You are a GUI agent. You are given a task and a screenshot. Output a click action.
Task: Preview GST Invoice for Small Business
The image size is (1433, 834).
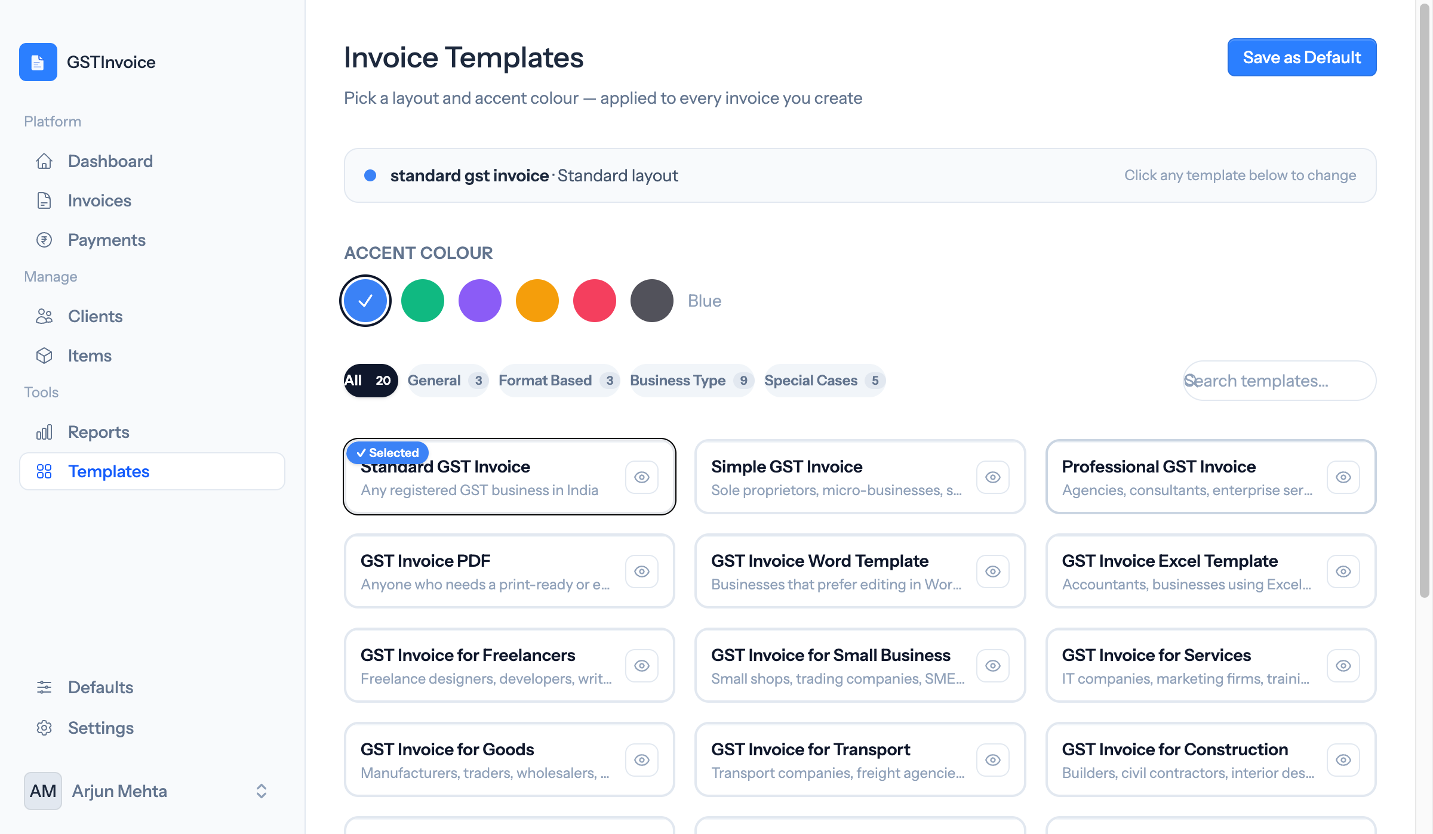point(993,666)
